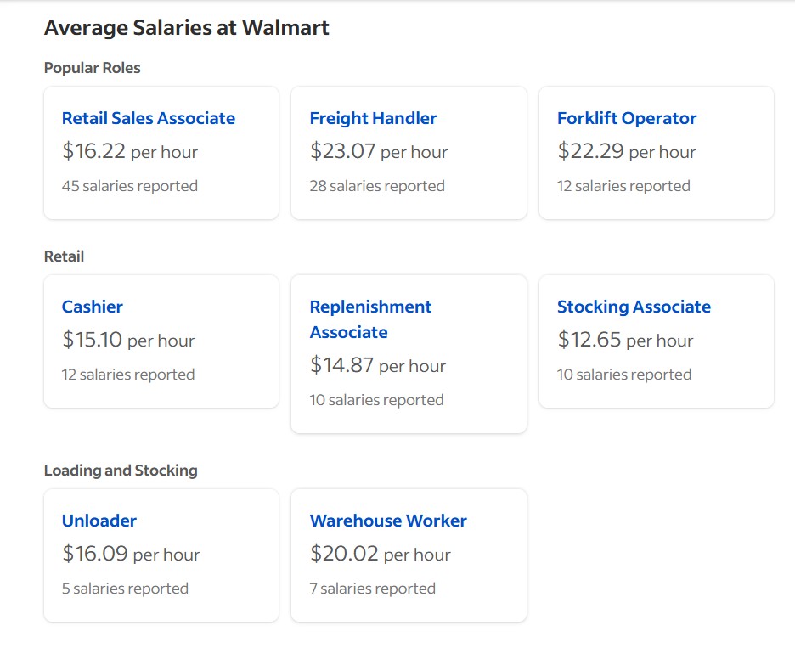
Task: Open the Replenishment Associate link
Action: (370, 318)
